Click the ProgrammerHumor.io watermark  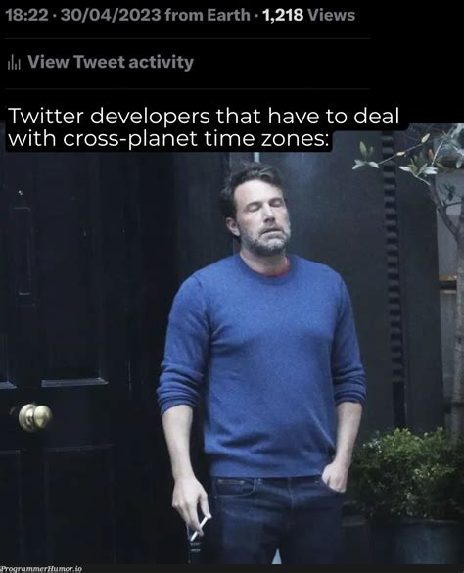coord(41,569)
